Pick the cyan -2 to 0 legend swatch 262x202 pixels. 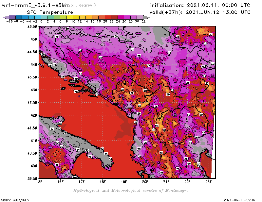point(38,17)
